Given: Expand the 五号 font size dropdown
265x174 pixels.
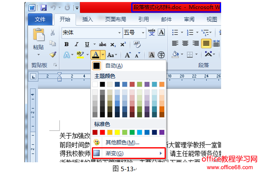Looking at the screenshot, I should pyautogui.click(x=143, y=32).
